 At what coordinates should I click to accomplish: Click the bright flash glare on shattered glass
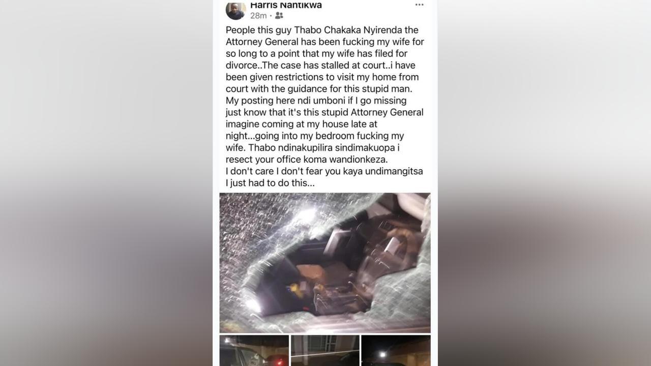[x=307, y=215]
